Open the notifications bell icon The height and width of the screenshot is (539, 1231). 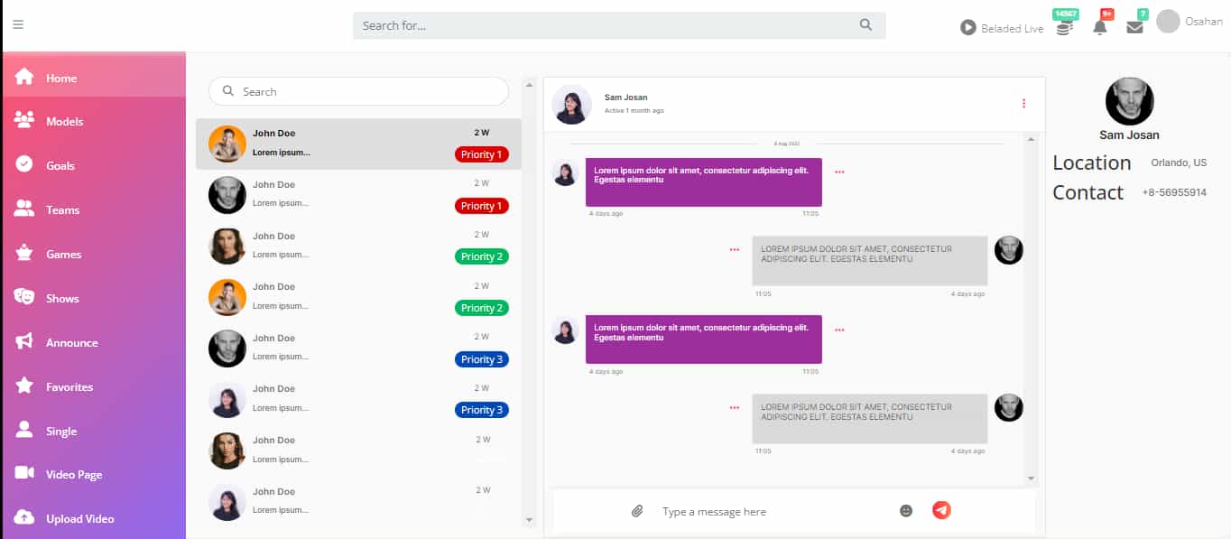1100,27
